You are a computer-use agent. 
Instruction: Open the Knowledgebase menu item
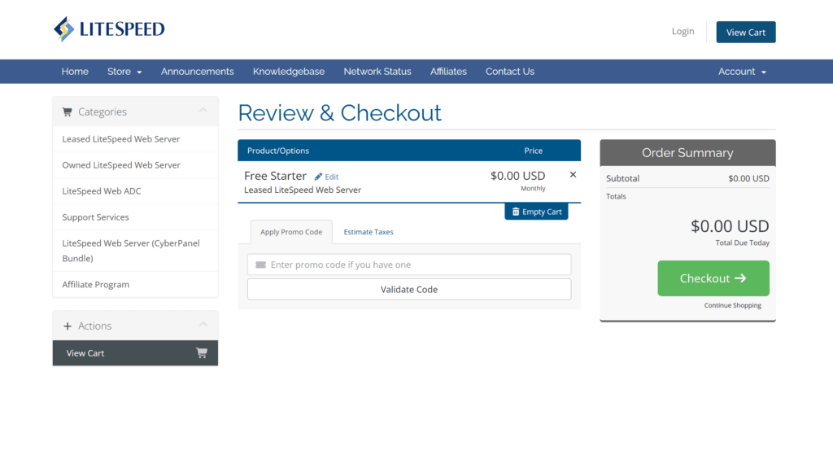point(289,72)
